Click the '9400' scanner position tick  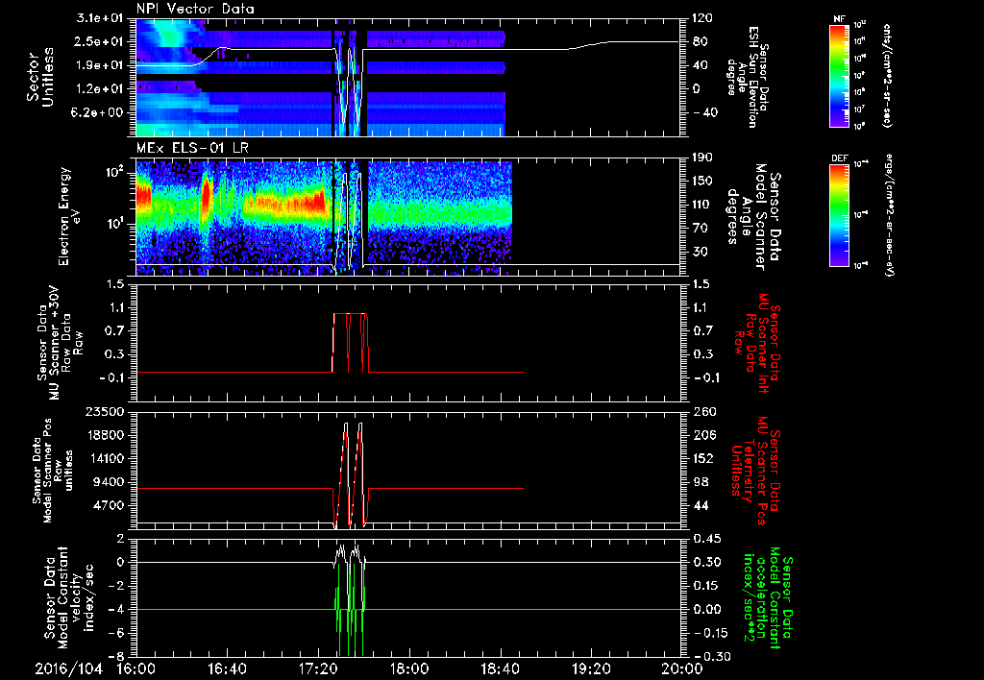[x=109, y=482]
